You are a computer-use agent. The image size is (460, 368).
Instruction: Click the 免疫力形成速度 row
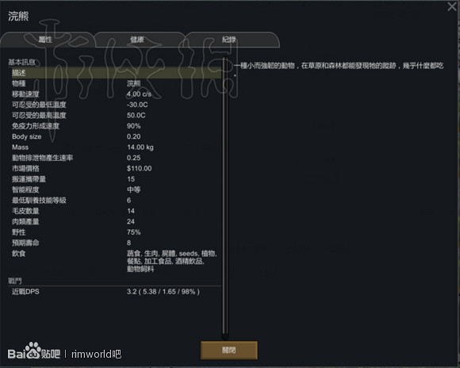click(x=115, y=126)
